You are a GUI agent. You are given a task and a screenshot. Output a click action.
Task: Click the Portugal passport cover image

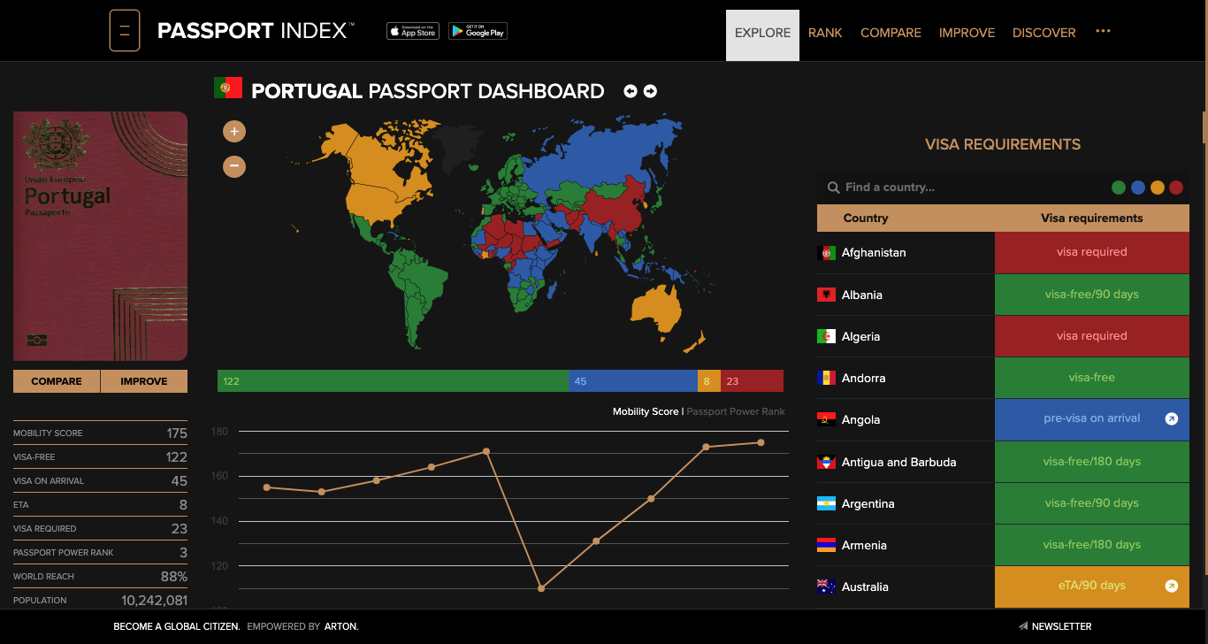point(100,236)
